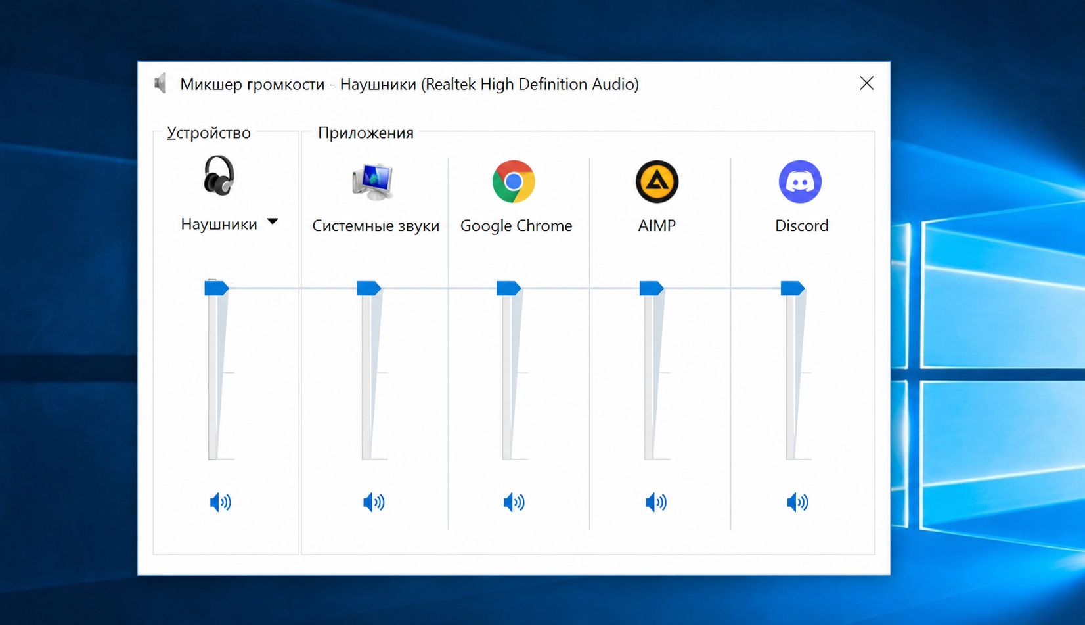Viewport: 1085px width, 625px height.
Task: Click the Системные звуки volume slider handle
Action: click(369, 288)
